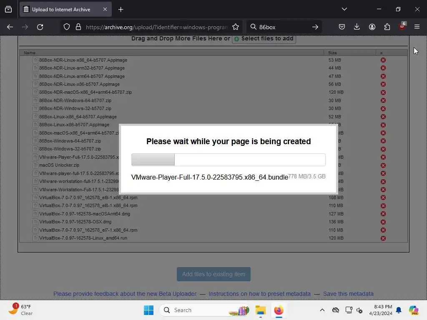Open Beta Uploader feedback link
Image resolution: width=427 pixels, height=320 pixels.
pyautogui.click(x=125, y=294)
